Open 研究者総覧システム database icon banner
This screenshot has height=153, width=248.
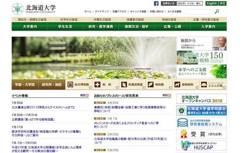tap(201, 122)
